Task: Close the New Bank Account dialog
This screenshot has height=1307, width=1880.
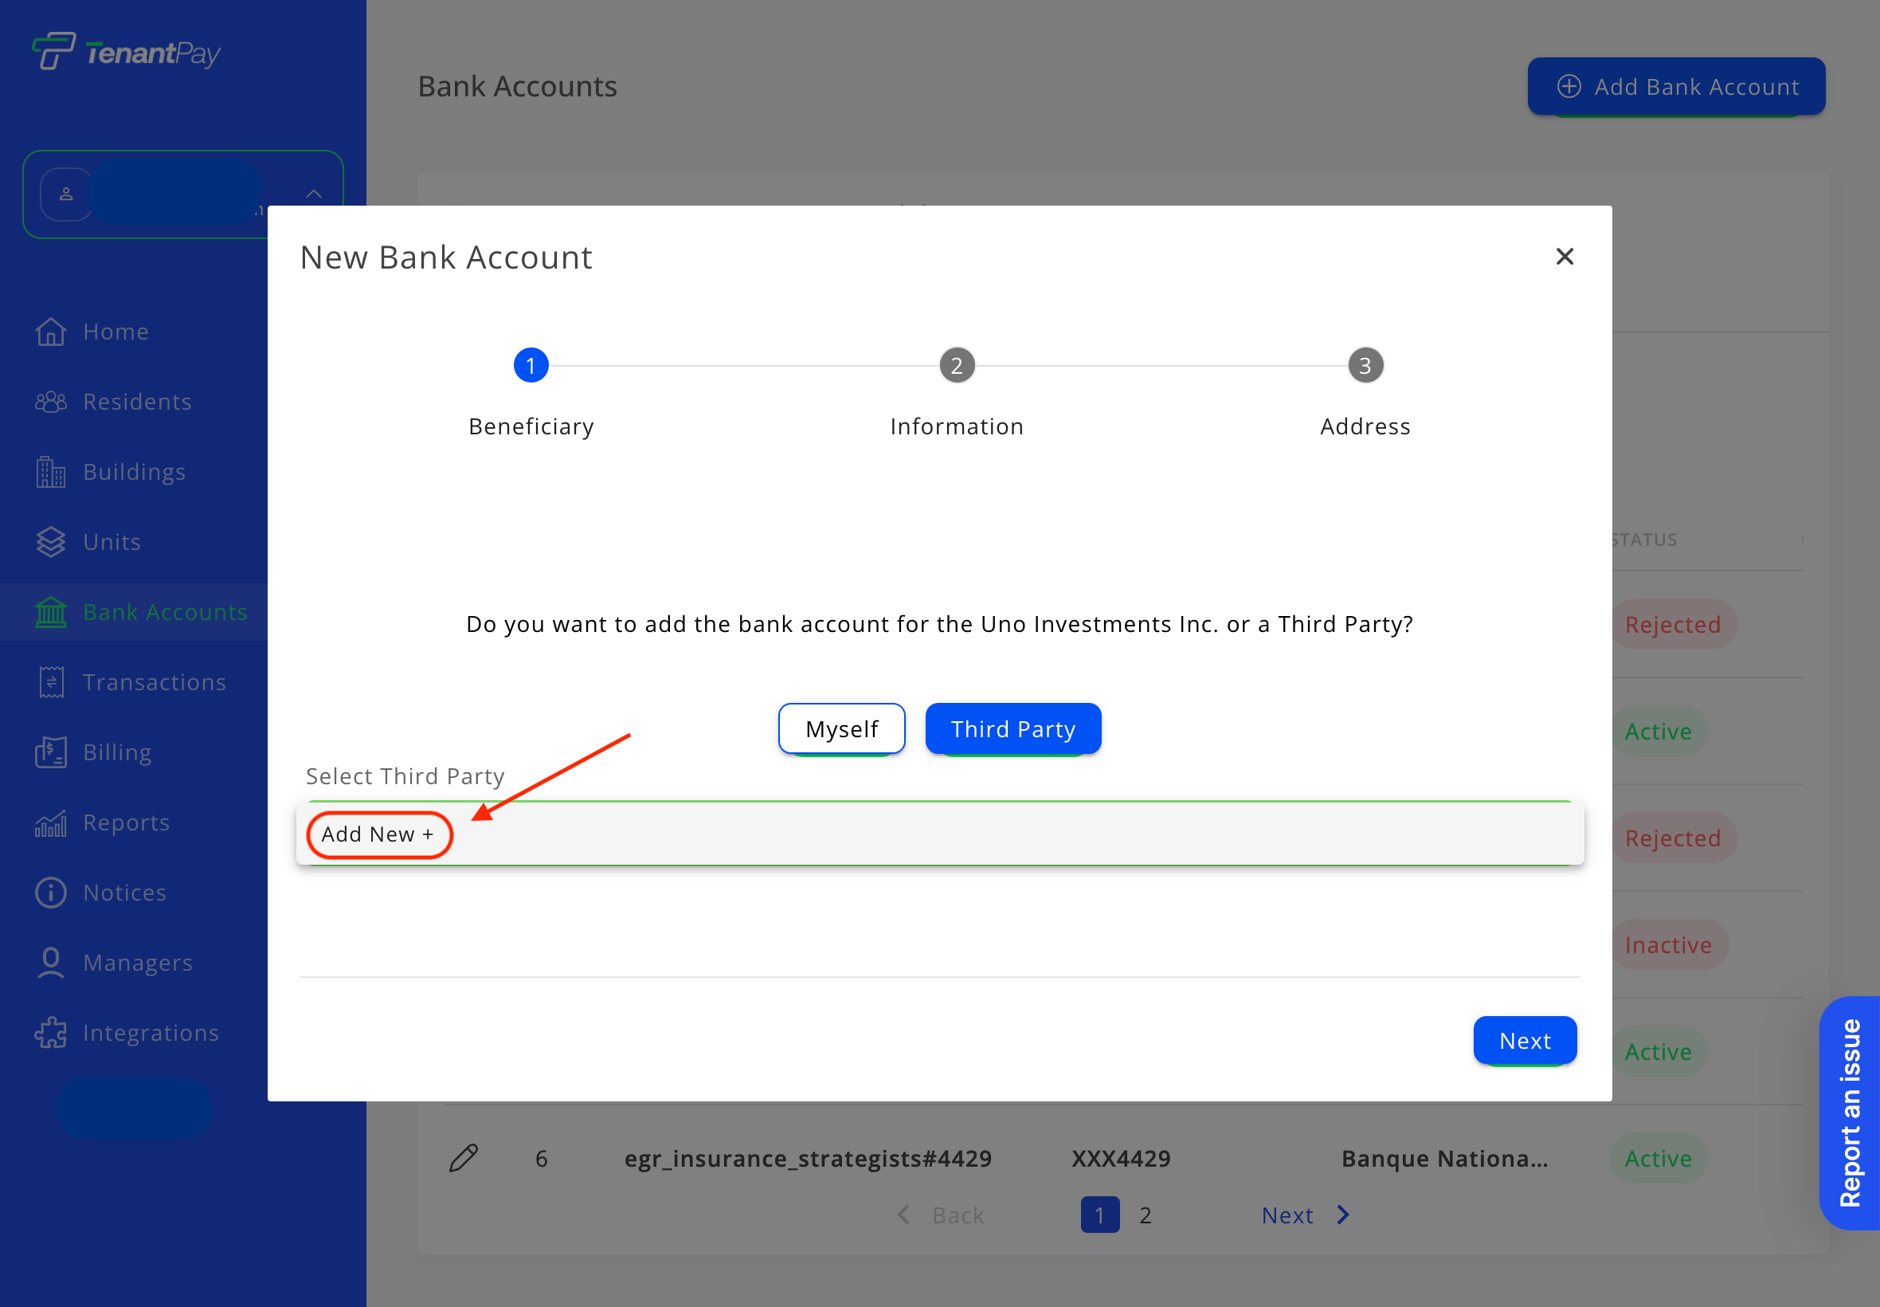Action: tap(1564, 257)
